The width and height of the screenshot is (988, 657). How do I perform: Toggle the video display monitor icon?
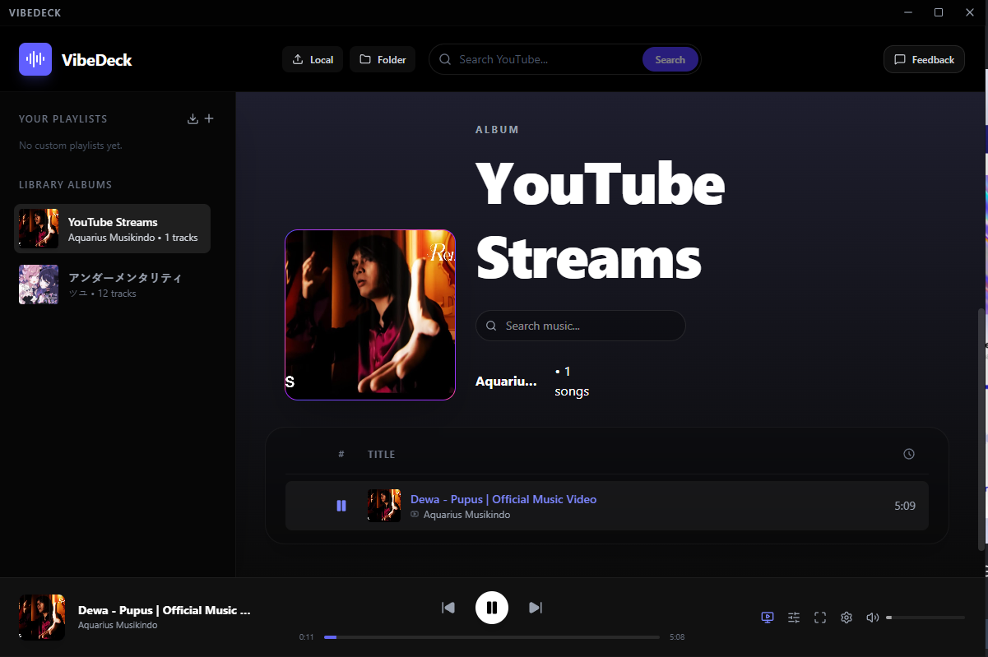pos(768,618)
